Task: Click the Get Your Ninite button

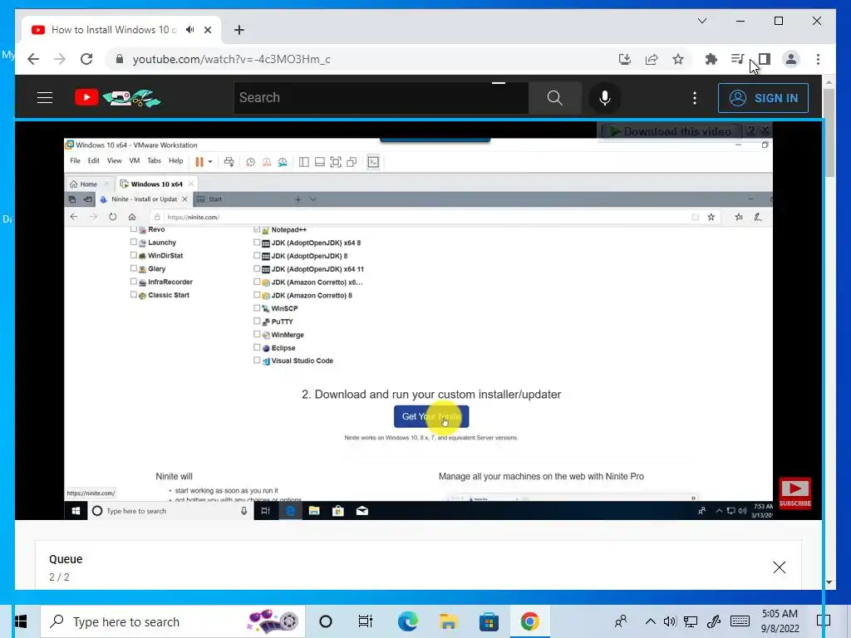Action: click(x=431, y=416)
